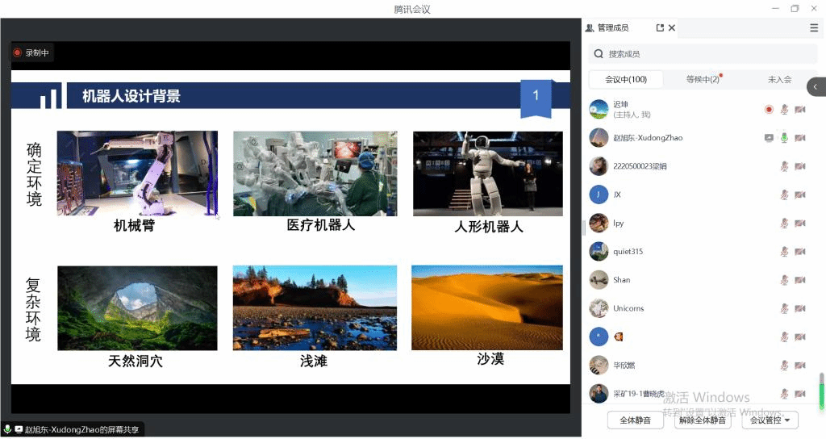
Task: Unmute the microphone for Shan
Action: [x=784, y=280]
